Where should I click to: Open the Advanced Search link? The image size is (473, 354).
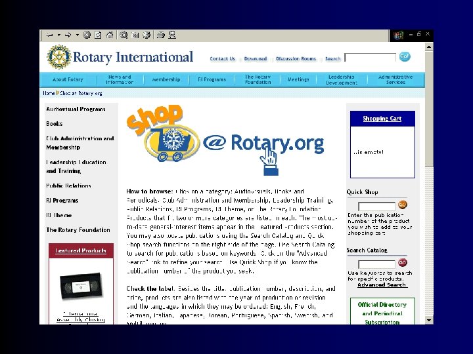(382, 285)
